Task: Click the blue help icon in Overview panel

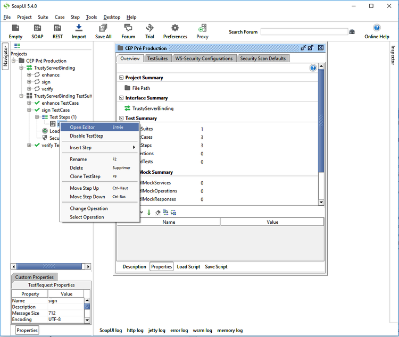Action: tap(313, 68)
